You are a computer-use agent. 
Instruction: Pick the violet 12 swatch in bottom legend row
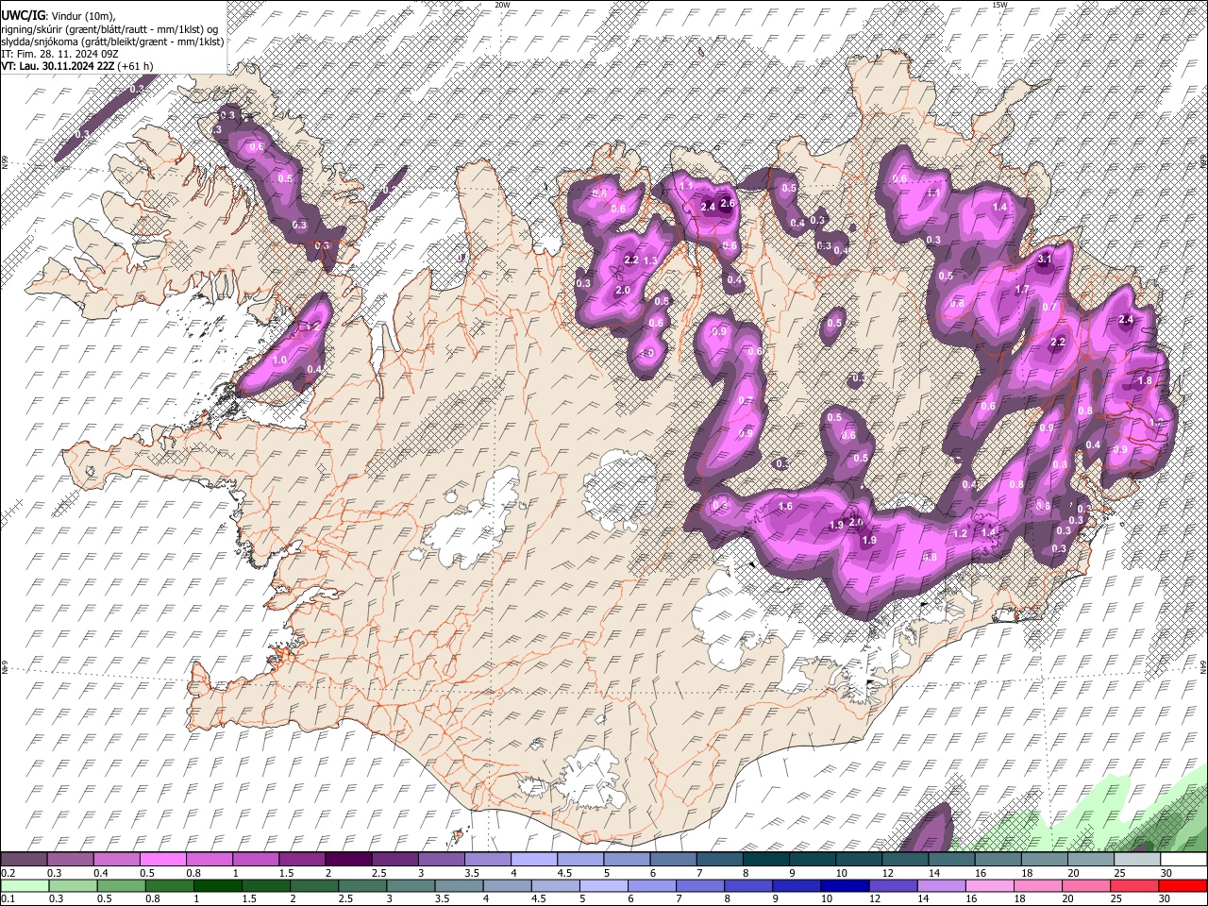(x=894, y=885)
